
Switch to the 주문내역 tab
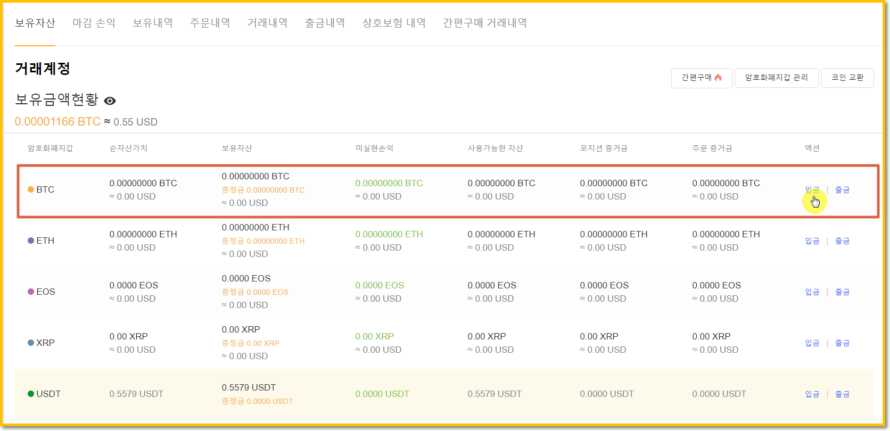[x=210, y=23]
